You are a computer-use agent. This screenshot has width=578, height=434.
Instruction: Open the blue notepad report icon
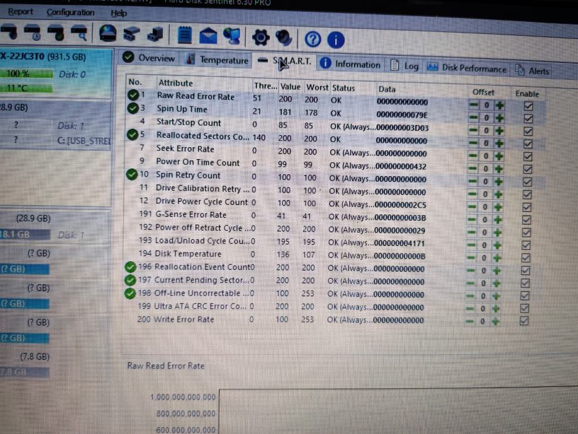coord(184,35)
